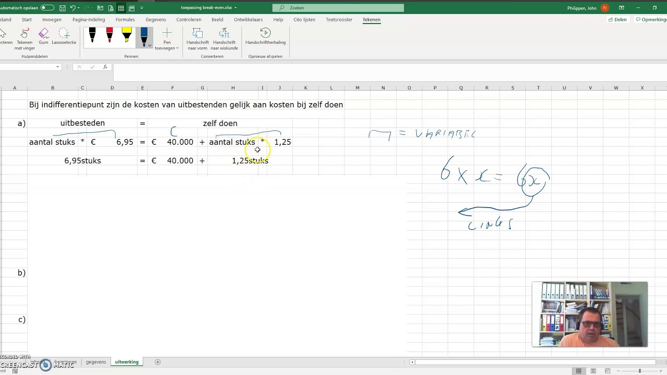Switch to the Beeld tab
Viewport: 667px width, 375px height.
pos(217,20)
